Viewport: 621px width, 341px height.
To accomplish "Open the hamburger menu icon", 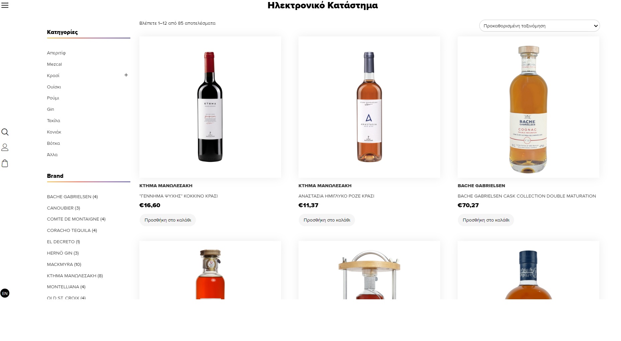I will pos(5,5).
